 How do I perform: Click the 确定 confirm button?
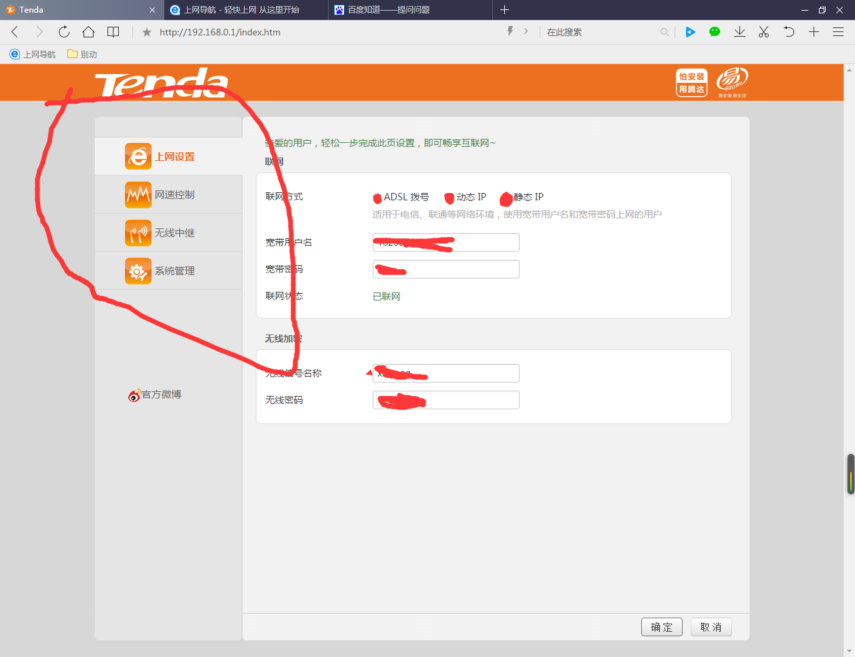tap(662, 627)
